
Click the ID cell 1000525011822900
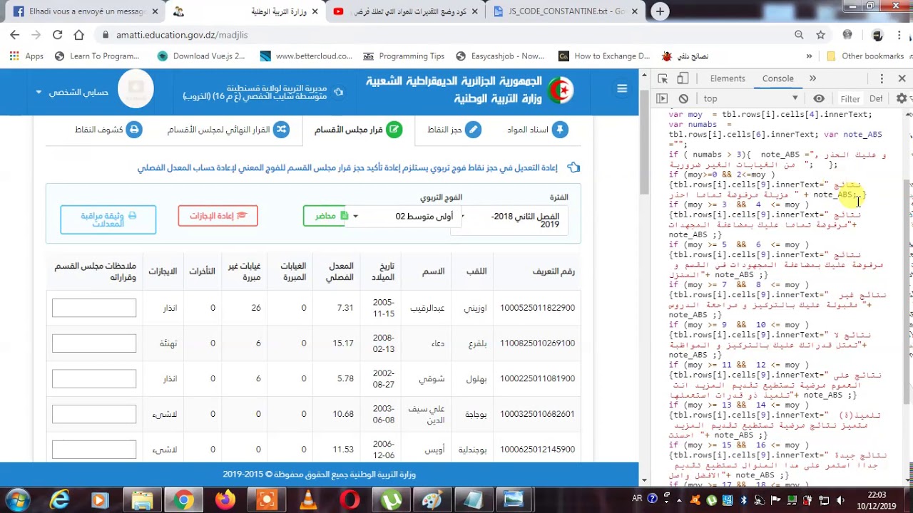(537, 308)
